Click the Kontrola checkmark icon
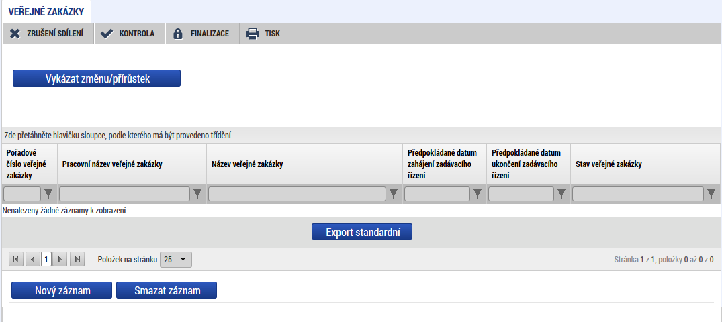This screenshot has height=322, width=722. [x=106, y=34]
